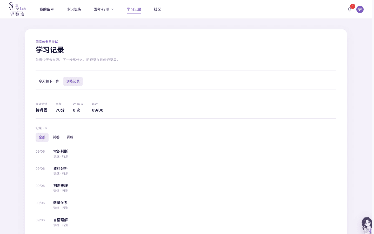This screenshot has width=374, height=234.
Task: Open the 社区 page
Action: [157, 9]
